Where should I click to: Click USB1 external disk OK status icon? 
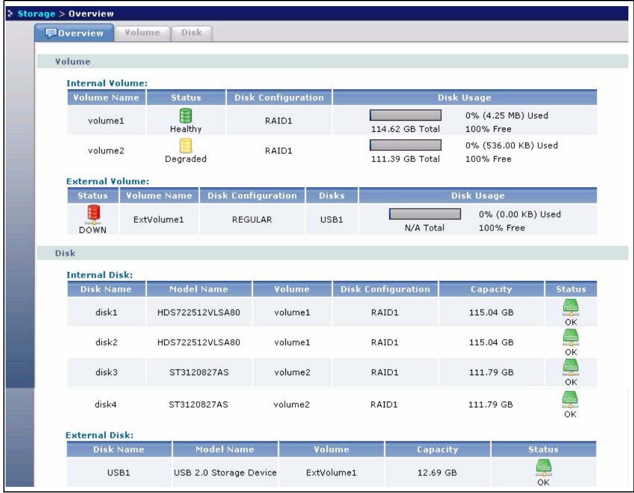pos(543,468)
